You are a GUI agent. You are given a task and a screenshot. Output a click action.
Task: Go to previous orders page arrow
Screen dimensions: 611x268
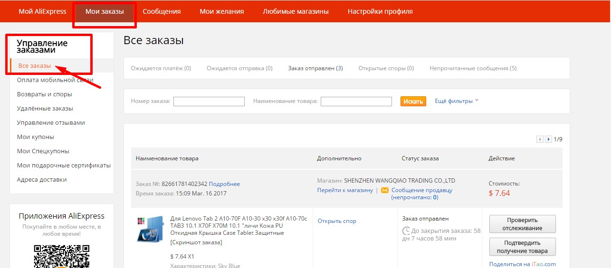tap(540, 139)
